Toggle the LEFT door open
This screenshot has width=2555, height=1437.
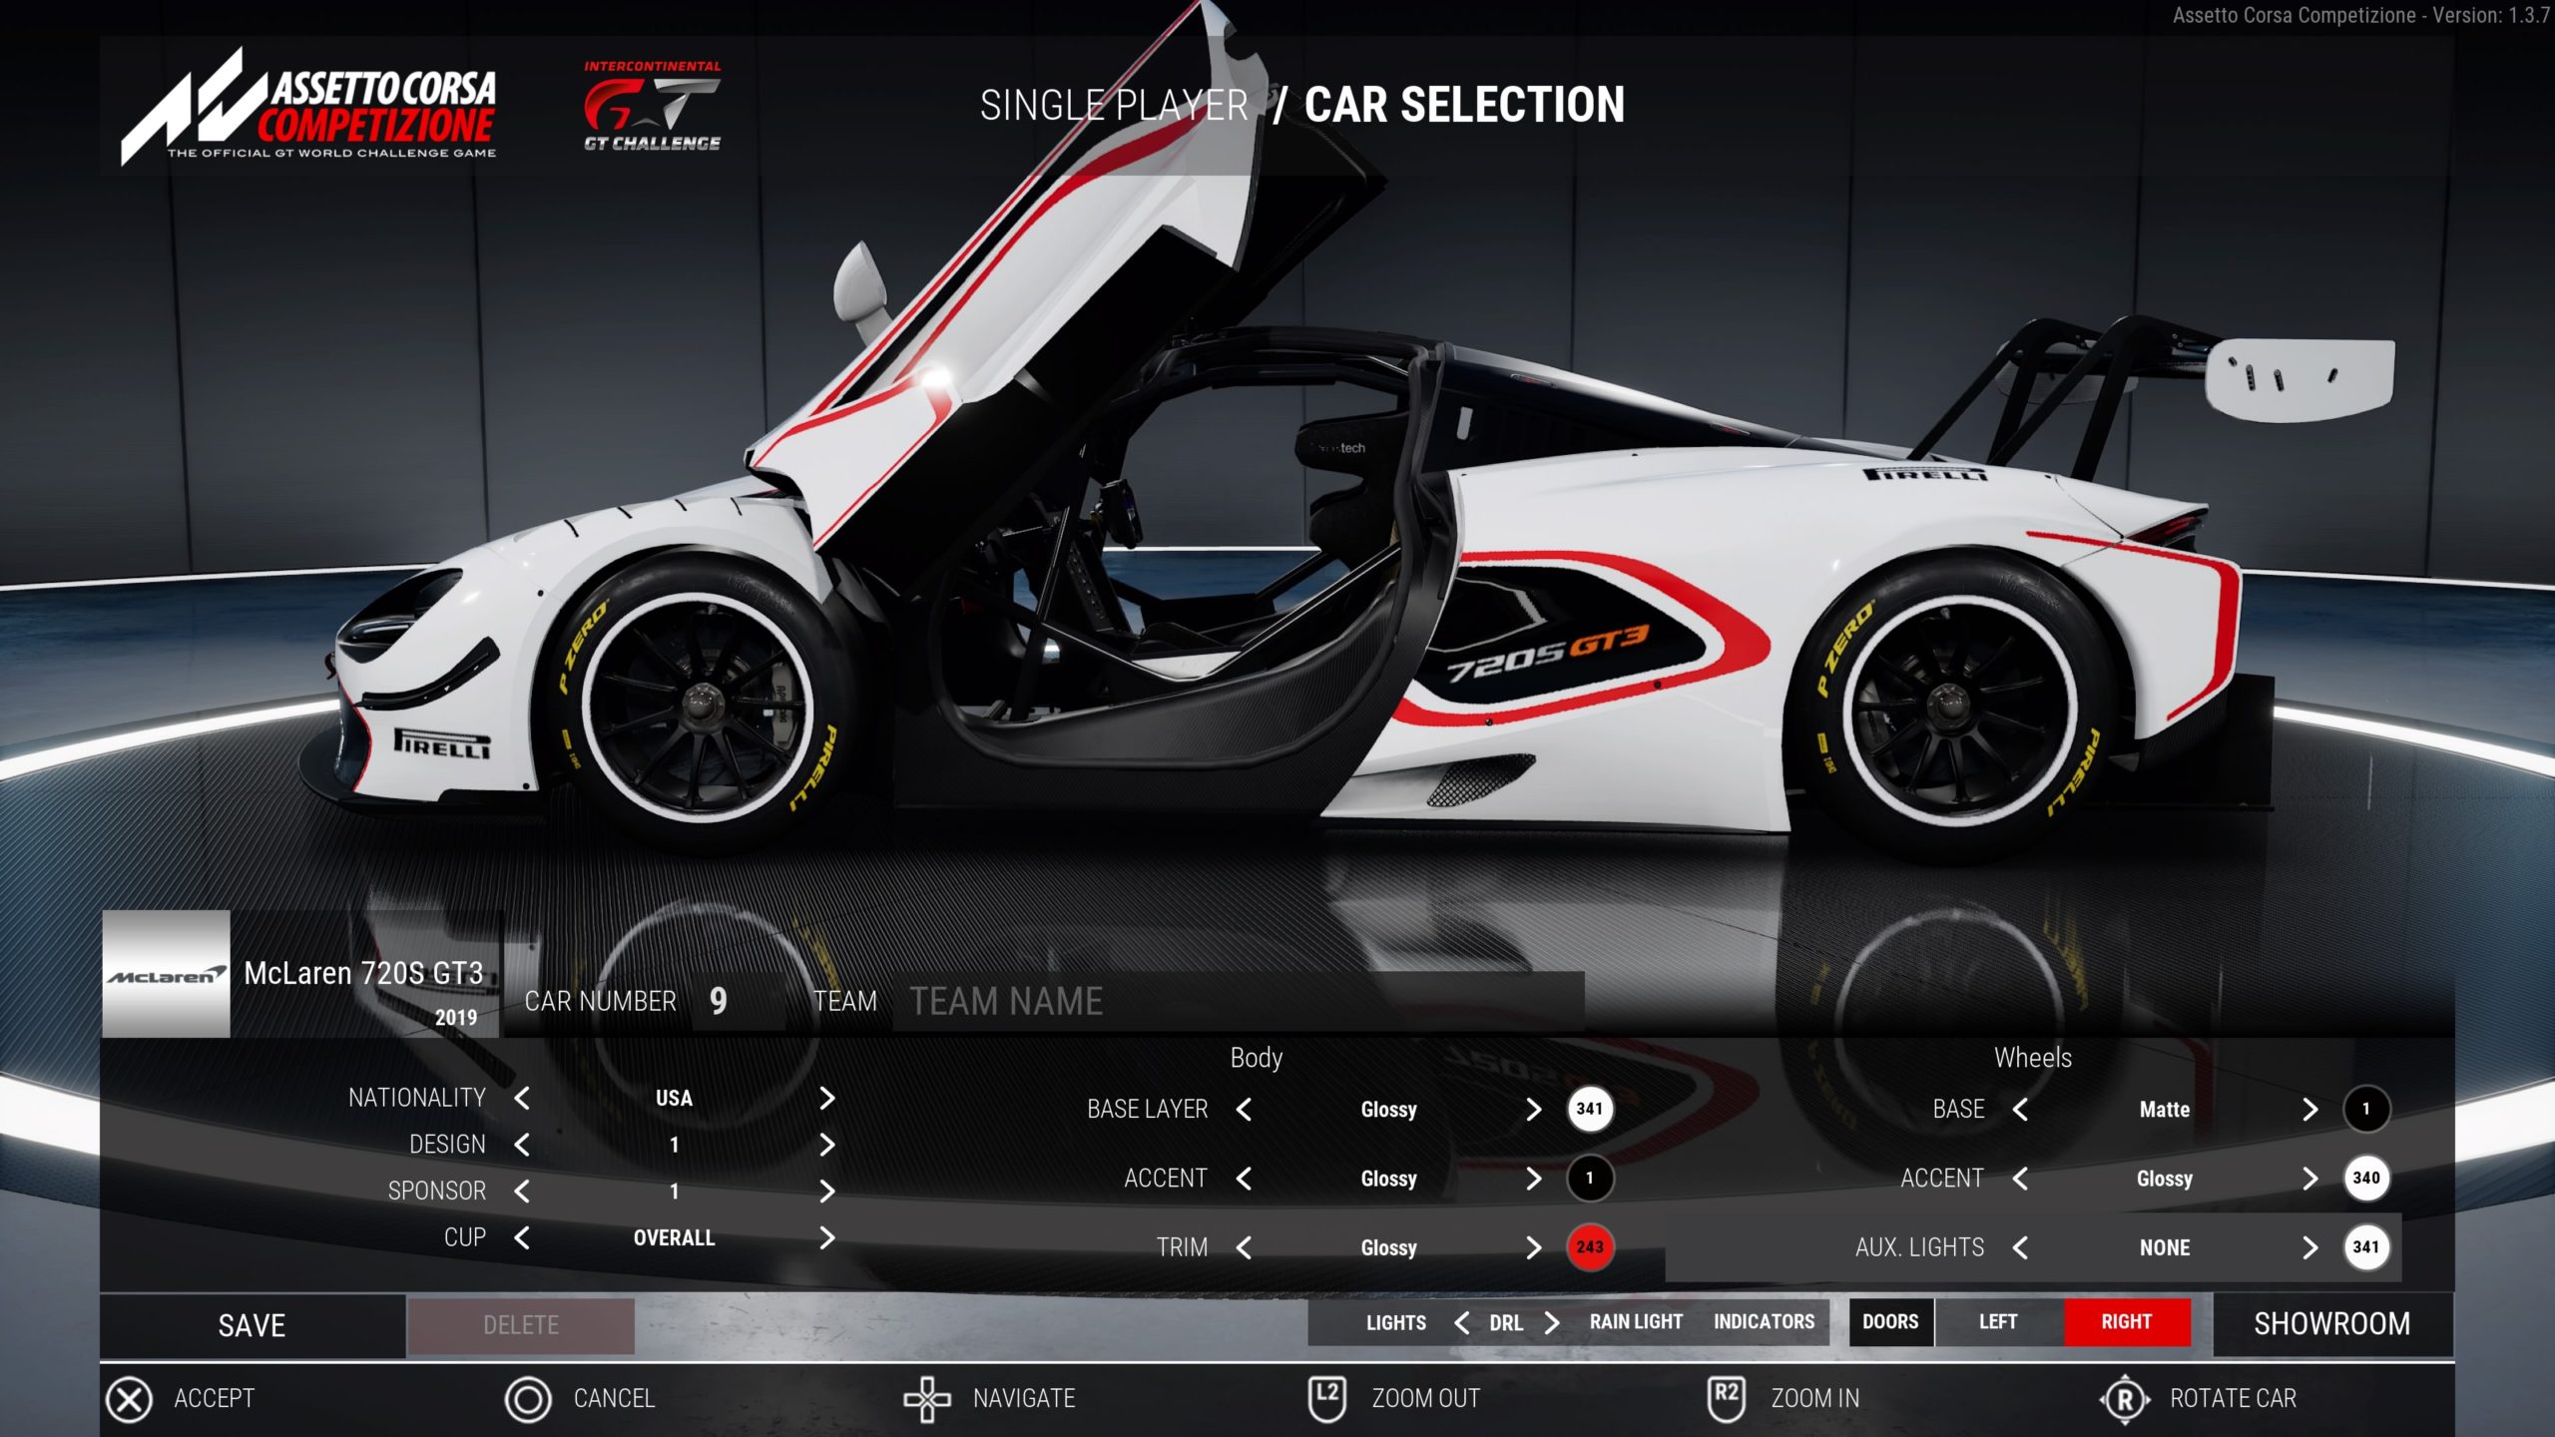1997,1323
